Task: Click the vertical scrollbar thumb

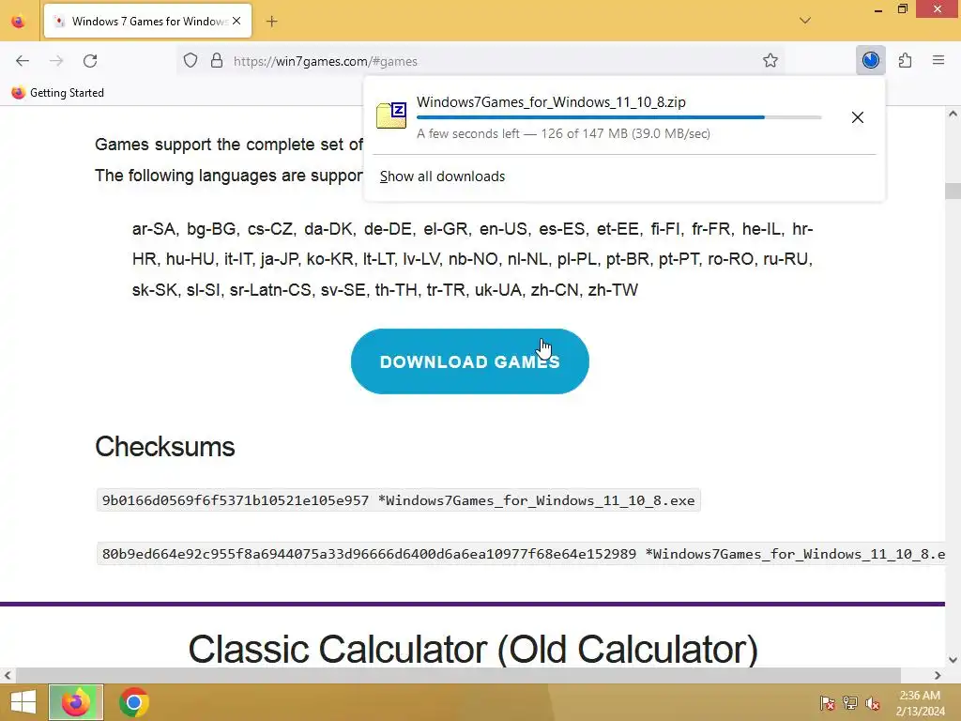Action: coord(953,191)
